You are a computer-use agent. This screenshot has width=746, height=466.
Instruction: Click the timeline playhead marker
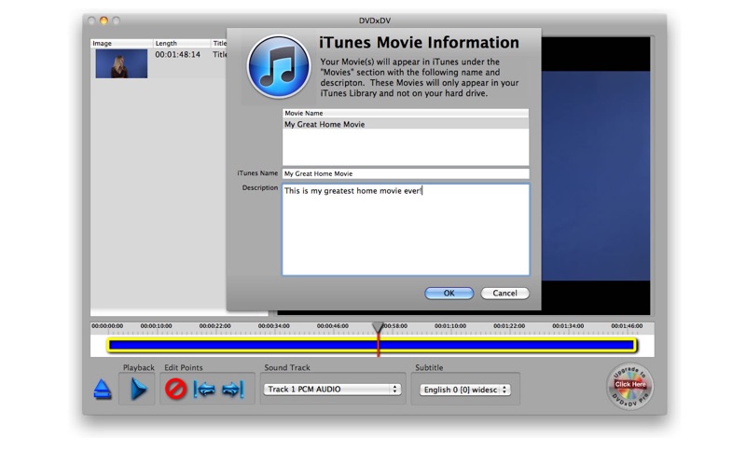point(378,327)
